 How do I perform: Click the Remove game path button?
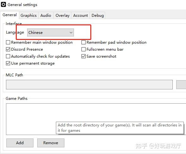pos(51,143)
